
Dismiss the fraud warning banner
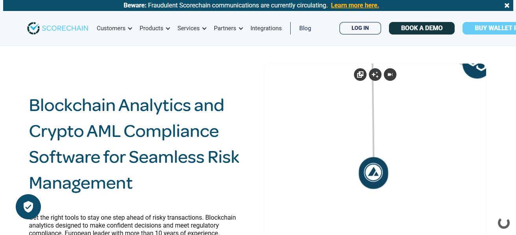point(507,5)
